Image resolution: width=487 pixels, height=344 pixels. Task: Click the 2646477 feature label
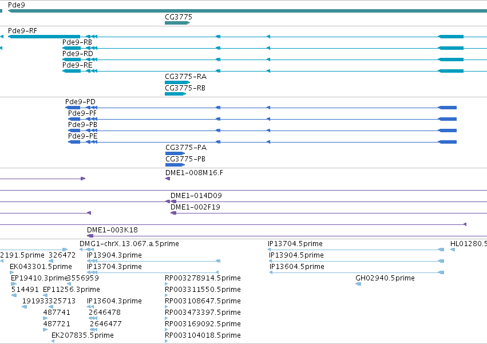106,324
